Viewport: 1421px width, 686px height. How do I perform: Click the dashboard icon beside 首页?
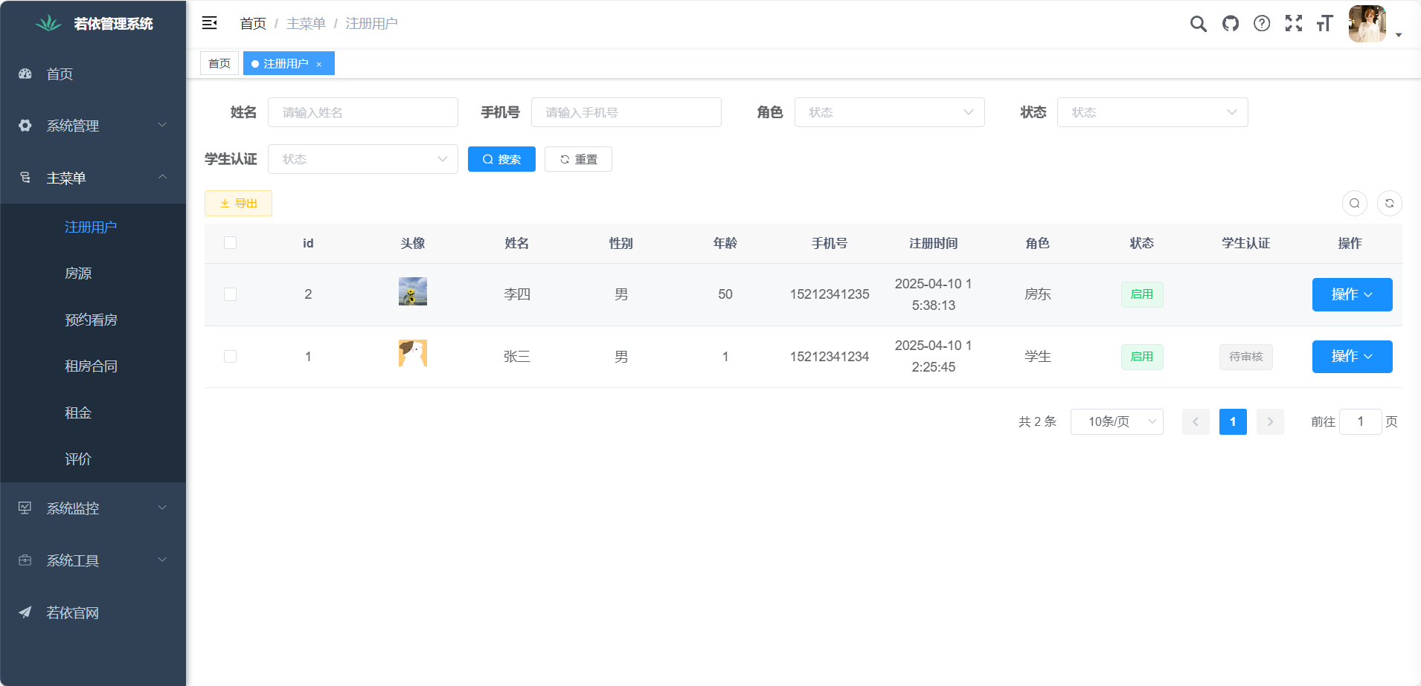25,74
